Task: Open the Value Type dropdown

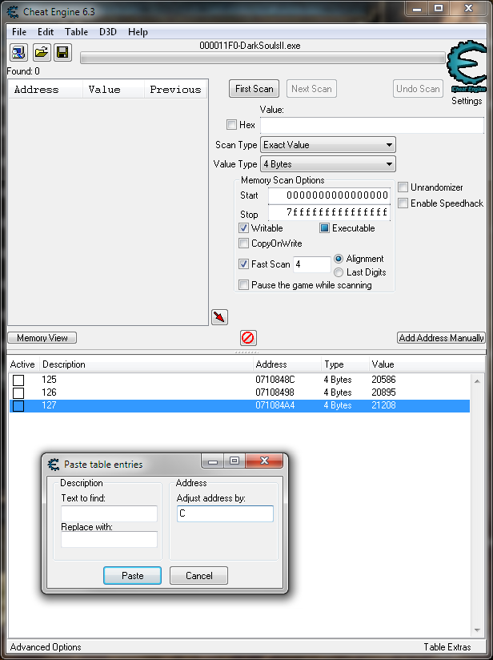Action: tap(328, 164)
